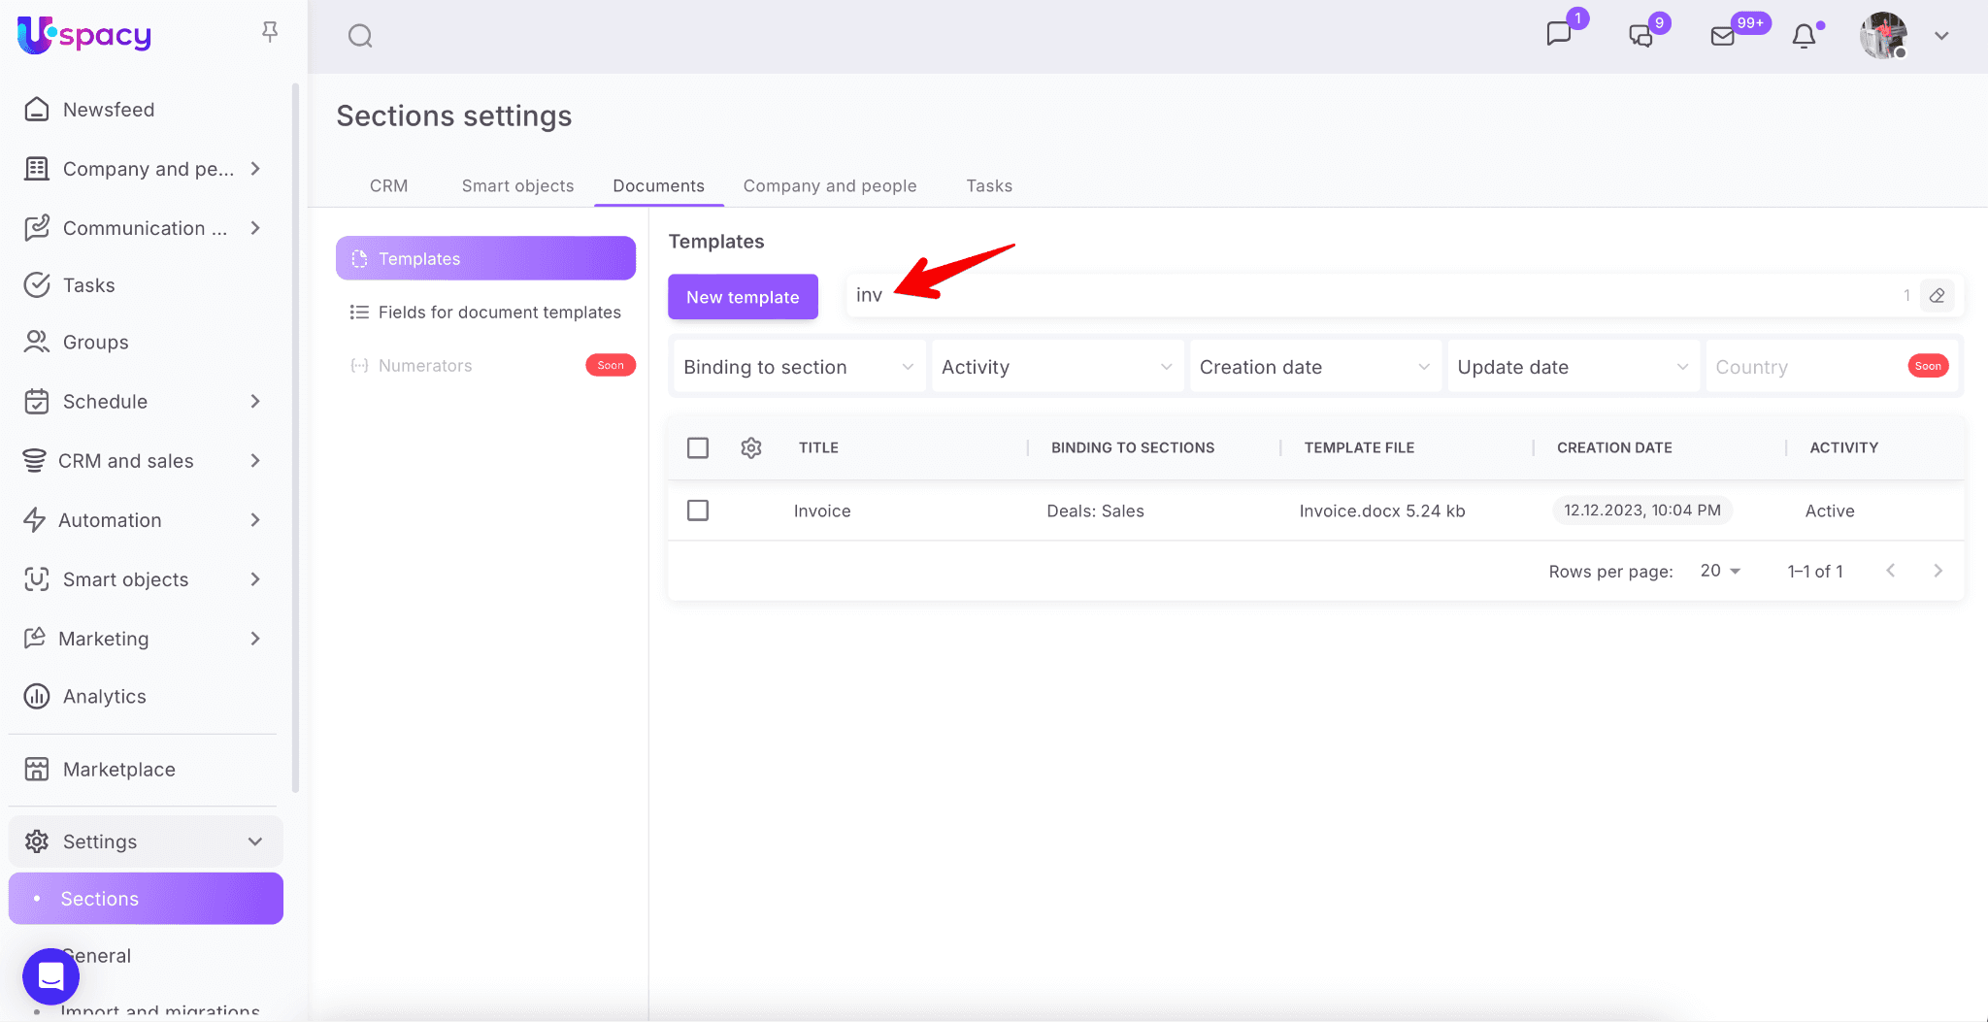The height and width of the screenshot is (1022, 1988).
Task: Change rows per page dropdown showing 20
Action: [1720, 571]
